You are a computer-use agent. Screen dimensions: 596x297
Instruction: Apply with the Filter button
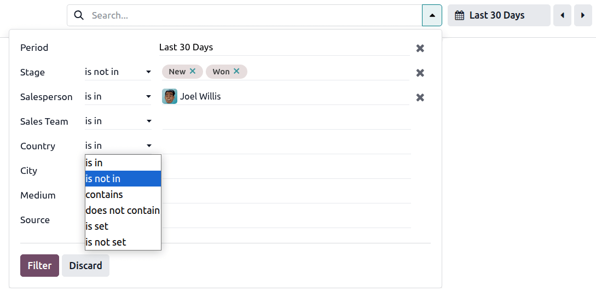(x=39, y=266)
